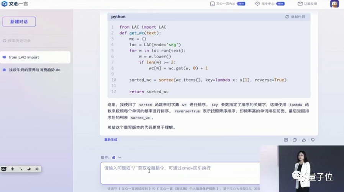Click the 复制代码 copy code button
The image size is (344, 192).
pos(295,17)
